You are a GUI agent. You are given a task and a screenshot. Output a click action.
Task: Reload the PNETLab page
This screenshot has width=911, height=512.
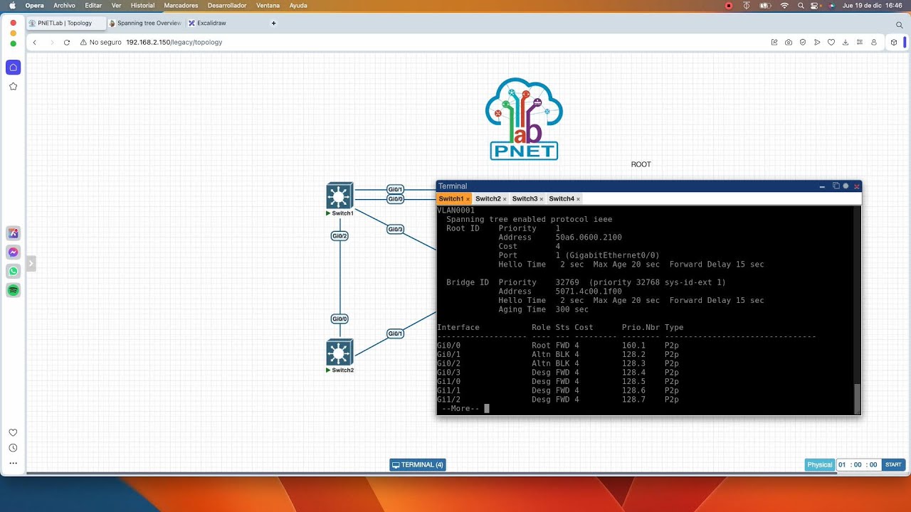[67, 42]
